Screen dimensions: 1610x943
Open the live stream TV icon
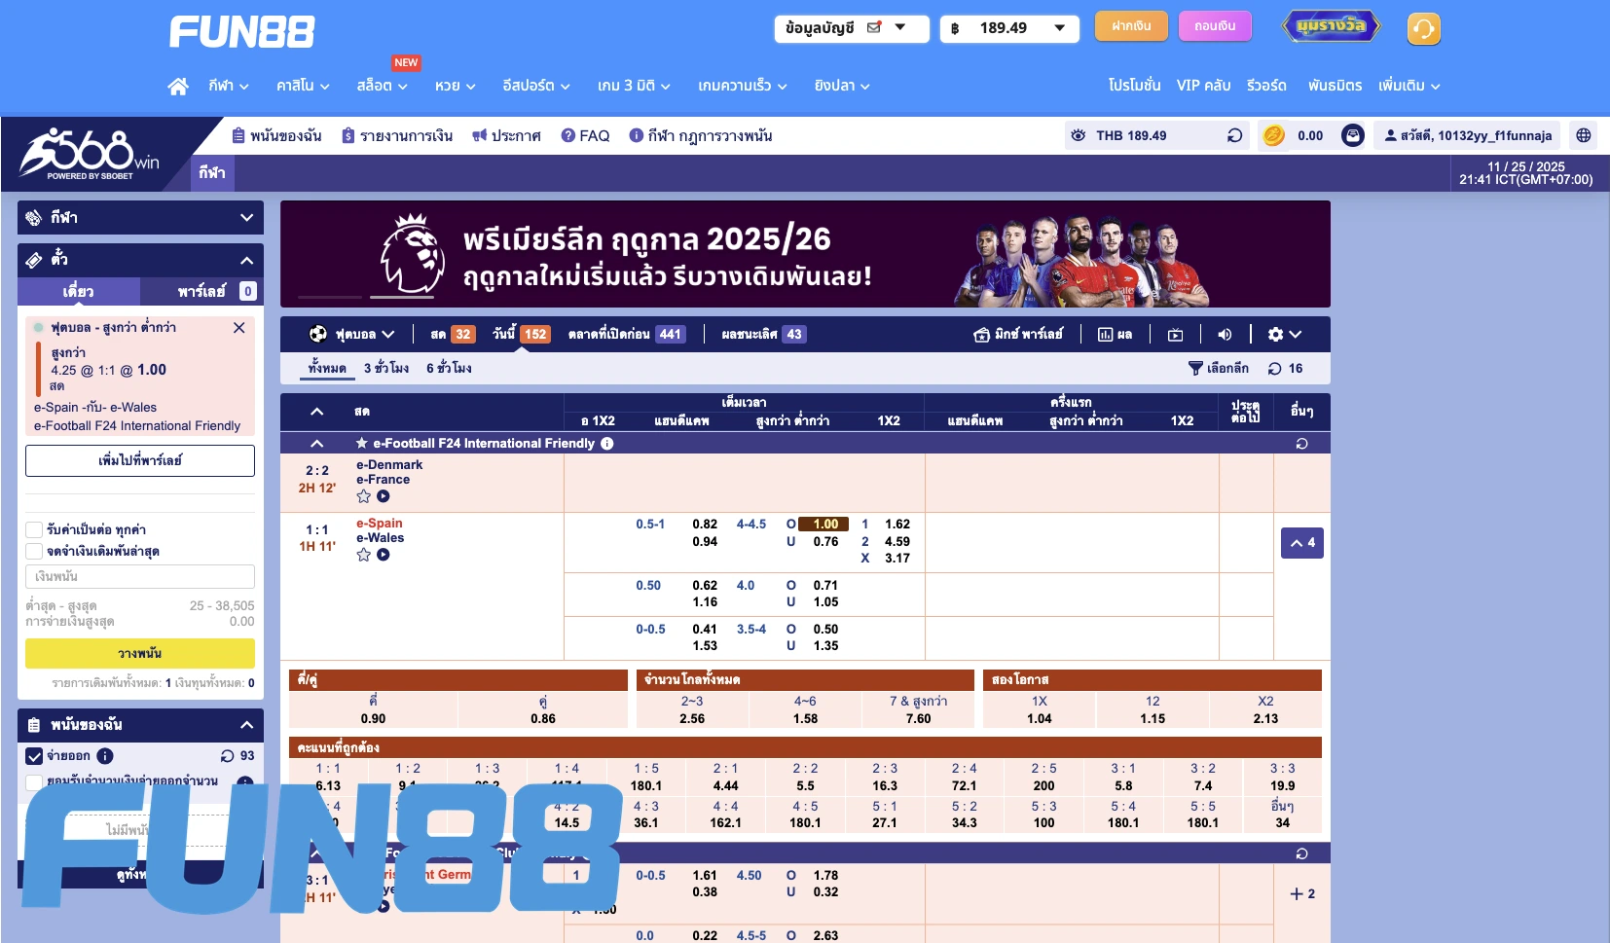coord(1176,335)
